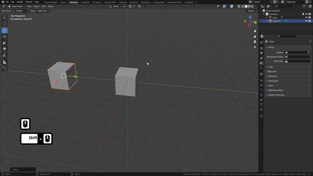Select the Cursor tool

click(4, 24)
